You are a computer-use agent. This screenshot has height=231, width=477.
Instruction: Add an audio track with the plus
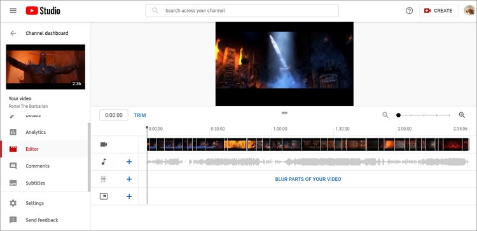[129, 162]
